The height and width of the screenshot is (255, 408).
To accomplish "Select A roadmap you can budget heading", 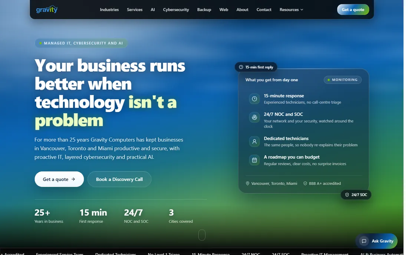I will pyautogui.click(x=292, y=157).
